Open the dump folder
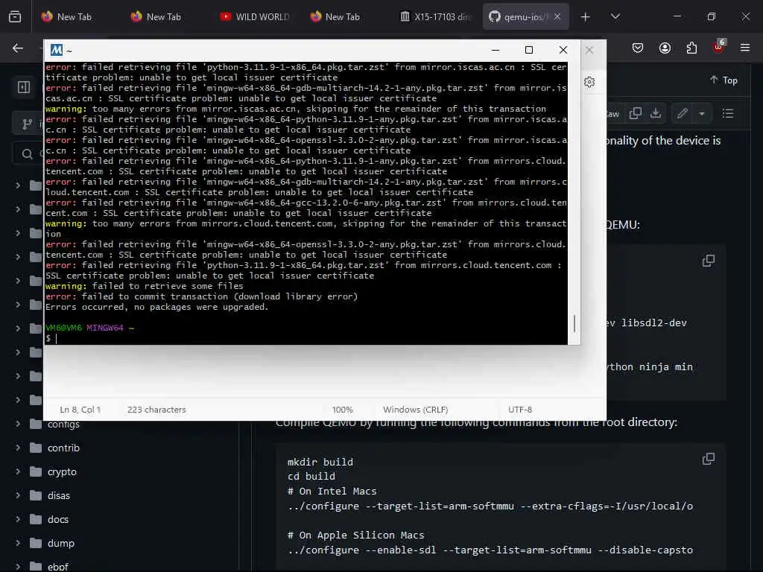763x572 pixels. click(61, 543)
